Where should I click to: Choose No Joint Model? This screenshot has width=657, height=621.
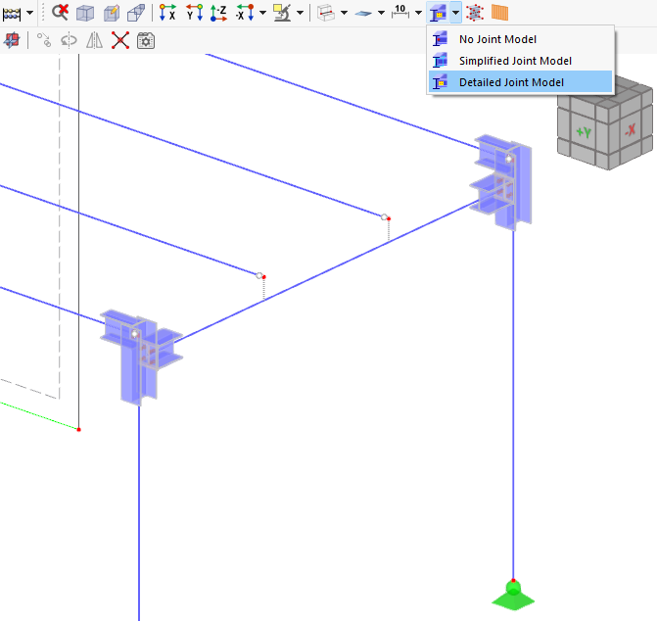(520, 39)
